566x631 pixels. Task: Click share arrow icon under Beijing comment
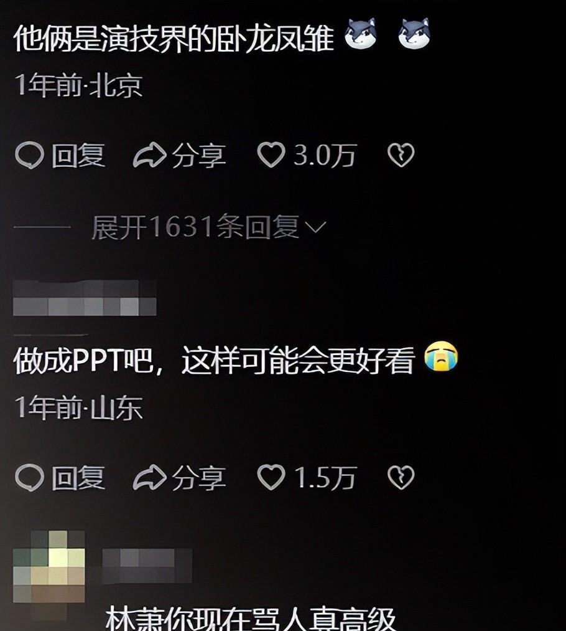(149, 155)
